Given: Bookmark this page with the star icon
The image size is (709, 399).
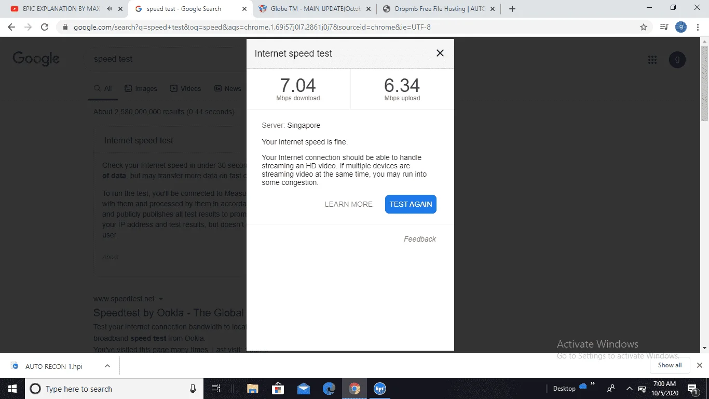Looking at the screenshot, I should click(644, 27).
